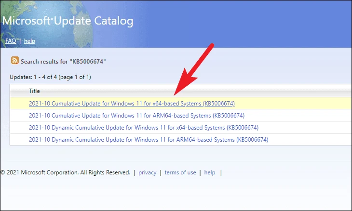The height and width of the screenshot is (211, 352).
Task: Click the red arrow annotation
Action: coord(194,69)
